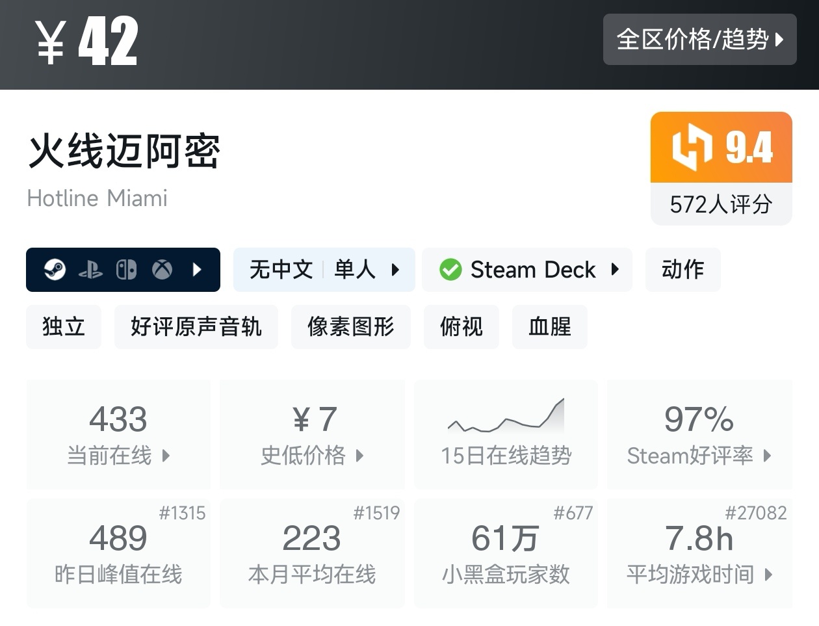Click the #27082 rank label
The width and height of the screenshot is (819, 626).
coord(756,513)
